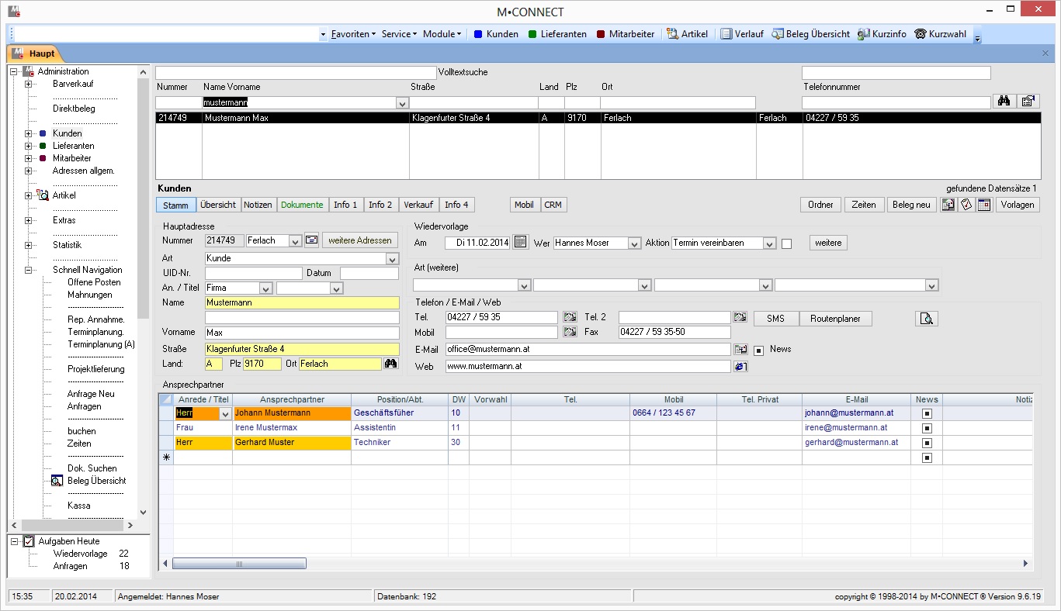
Task: Open Beleg Übersicht from top toolbar
Action: point(810,34)
